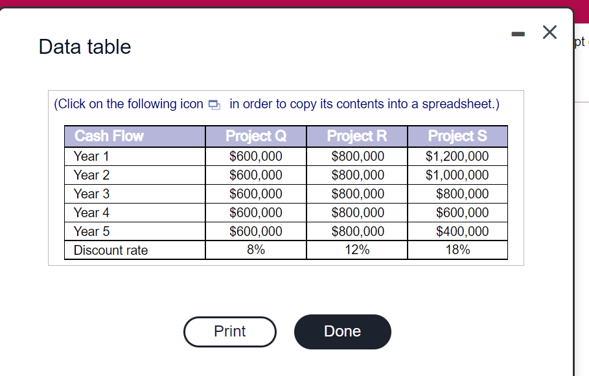The width and height of the screenshot is (589, 376).
Task: Click the Print button
Action: tap(230, 332)
